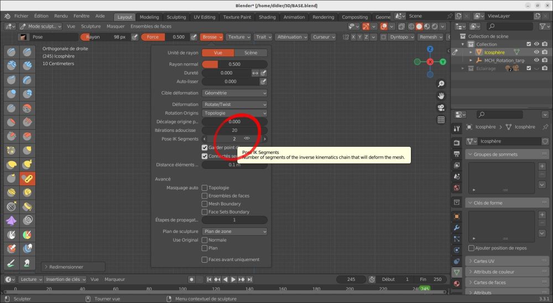
Task: Open the Modifiers wrench properties tab
Action: [x=457, y=227]
